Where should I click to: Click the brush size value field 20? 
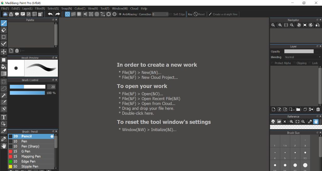click(x=51, y=87)
